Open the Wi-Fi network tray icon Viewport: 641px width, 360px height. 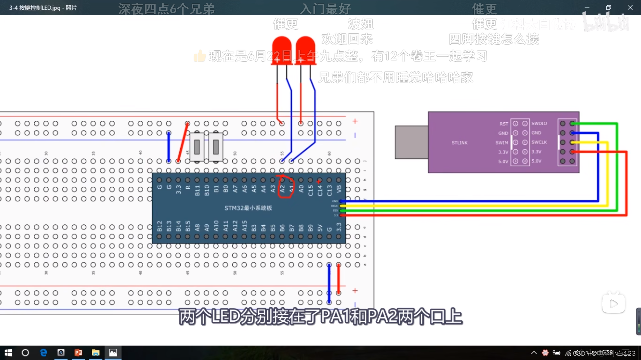568,353
